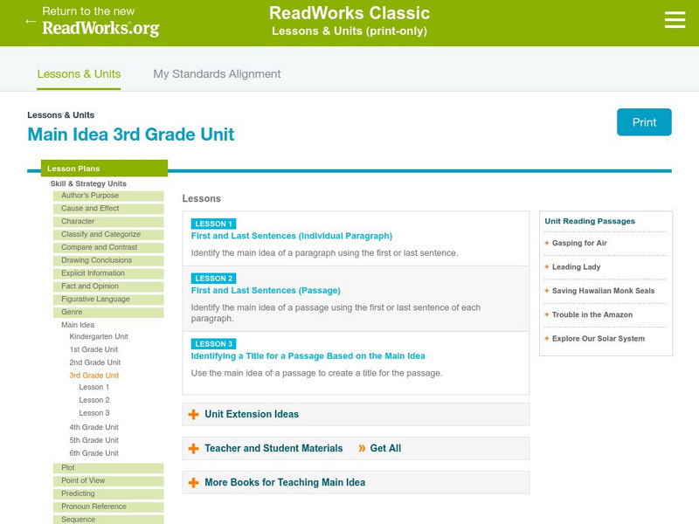Open the hamburger menu icon
This screenshot has height=524, width=699.
tap(675, 20)
